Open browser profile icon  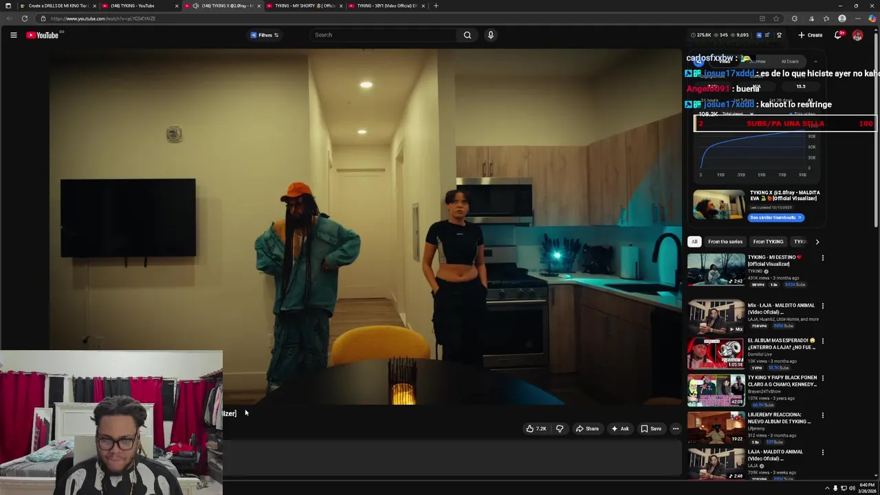tap(842, 19)
